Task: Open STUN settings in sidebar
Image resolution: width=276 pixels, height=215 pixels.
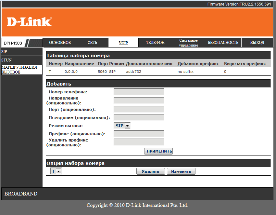Action: (x=6, y=60)
